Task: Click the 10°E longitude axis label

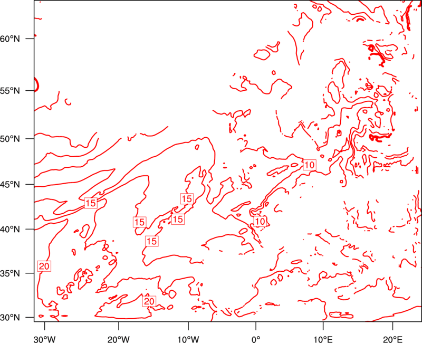Action: 323,339
